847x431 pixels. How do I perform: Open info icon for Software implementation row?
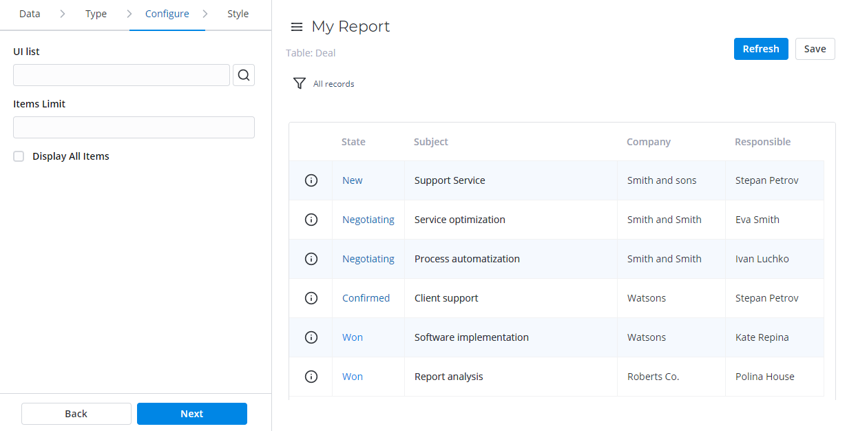click(x=311, y=337)
